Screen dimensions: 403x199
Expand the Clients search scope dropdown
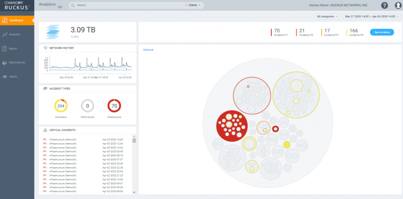click(194, 5)
